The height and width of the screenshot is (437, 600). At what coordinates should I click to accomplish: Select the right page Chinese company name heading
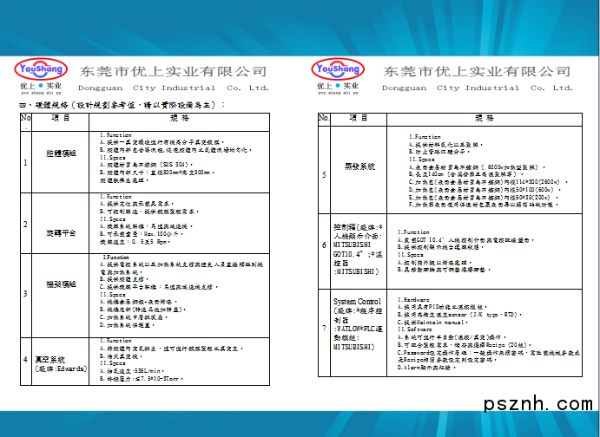[x=476, y=71]
